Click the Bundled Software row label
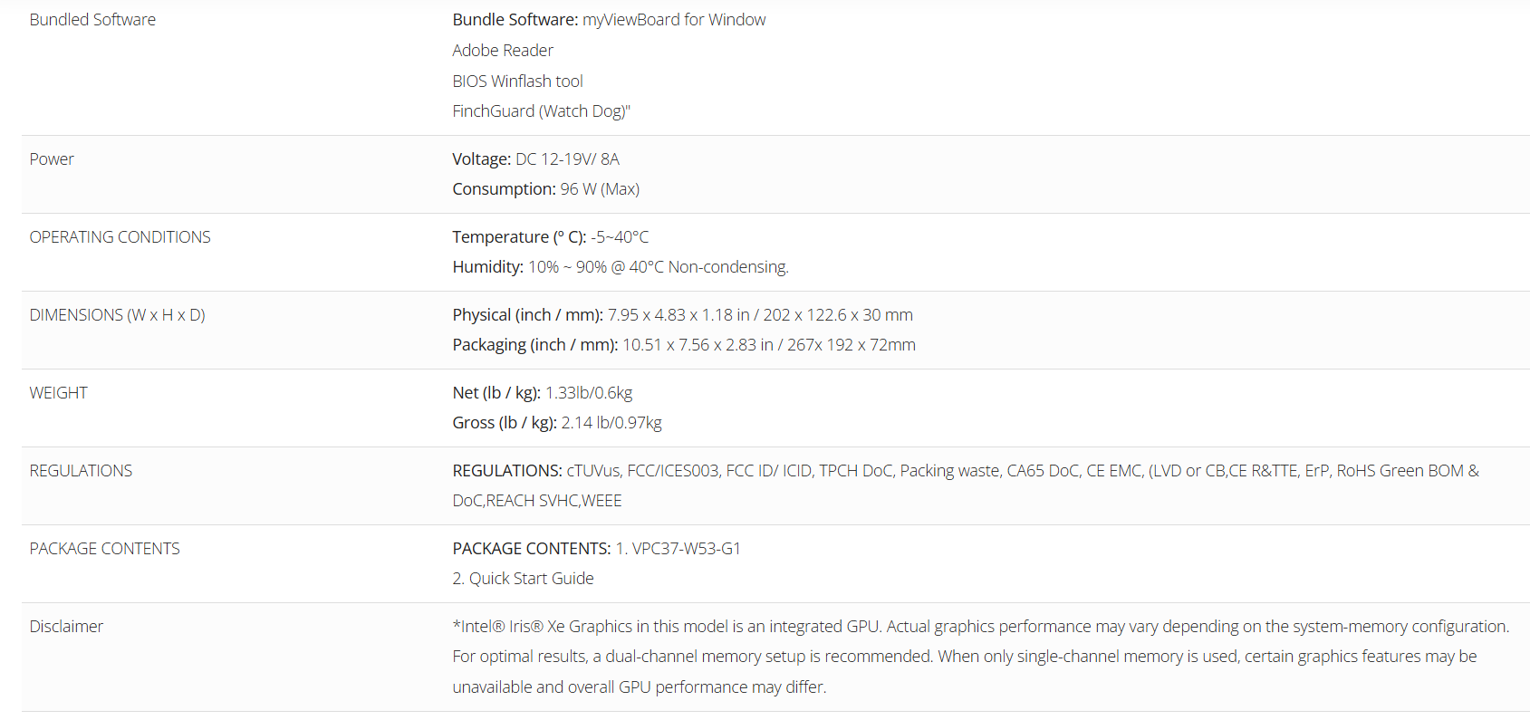The image size is (1530, 720). pyautogui.click(x=92, y=20)
